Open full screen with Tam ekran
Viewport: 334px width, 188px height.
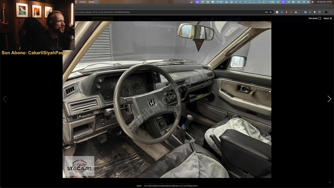315,18
